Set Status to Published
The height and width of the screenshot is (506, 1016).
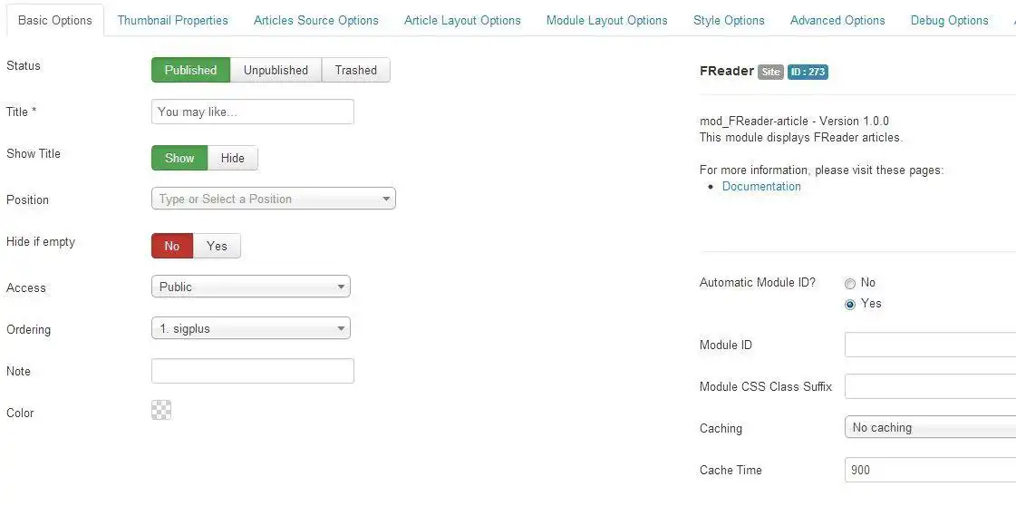[x=190, y=71]
